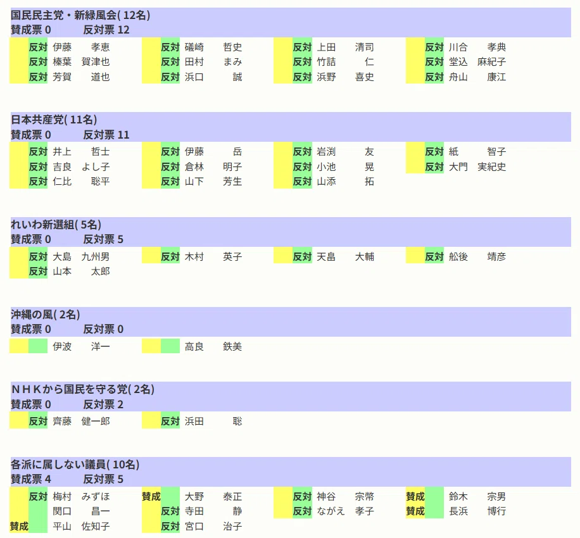Select member name ながえ 孝子
This screenshot has height=538, width=580.
click(x=345, y=511)
